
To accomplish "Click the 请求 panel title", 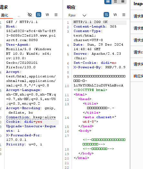I will 4,7.
